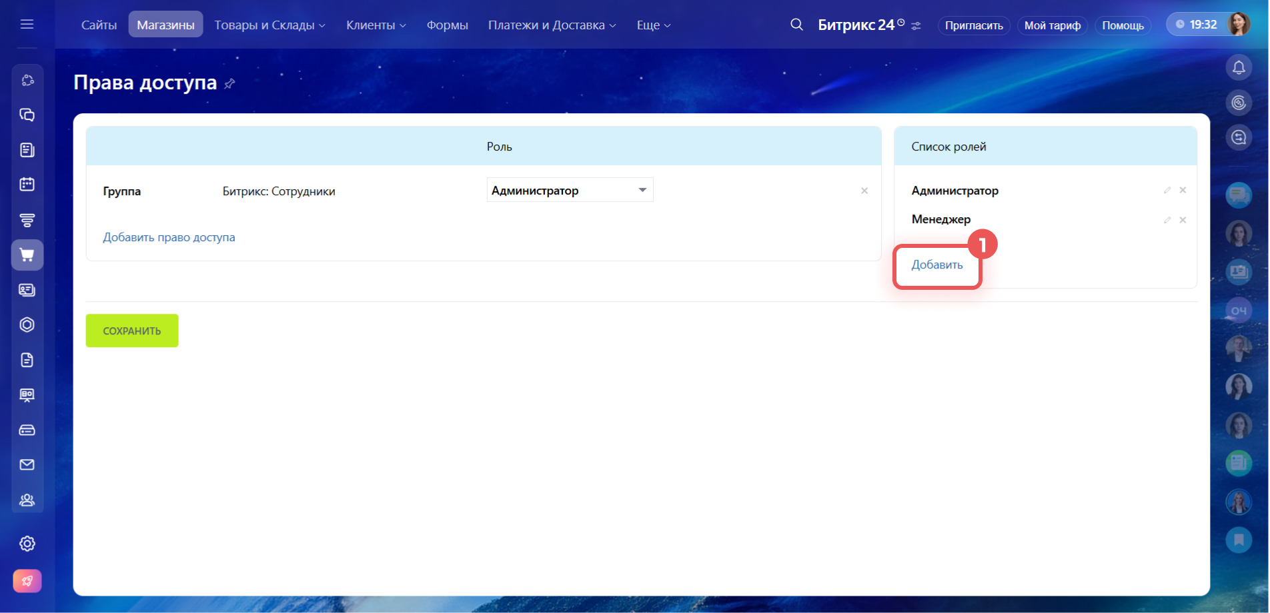Switch to the Сайты tab

(x=99, y=25)
